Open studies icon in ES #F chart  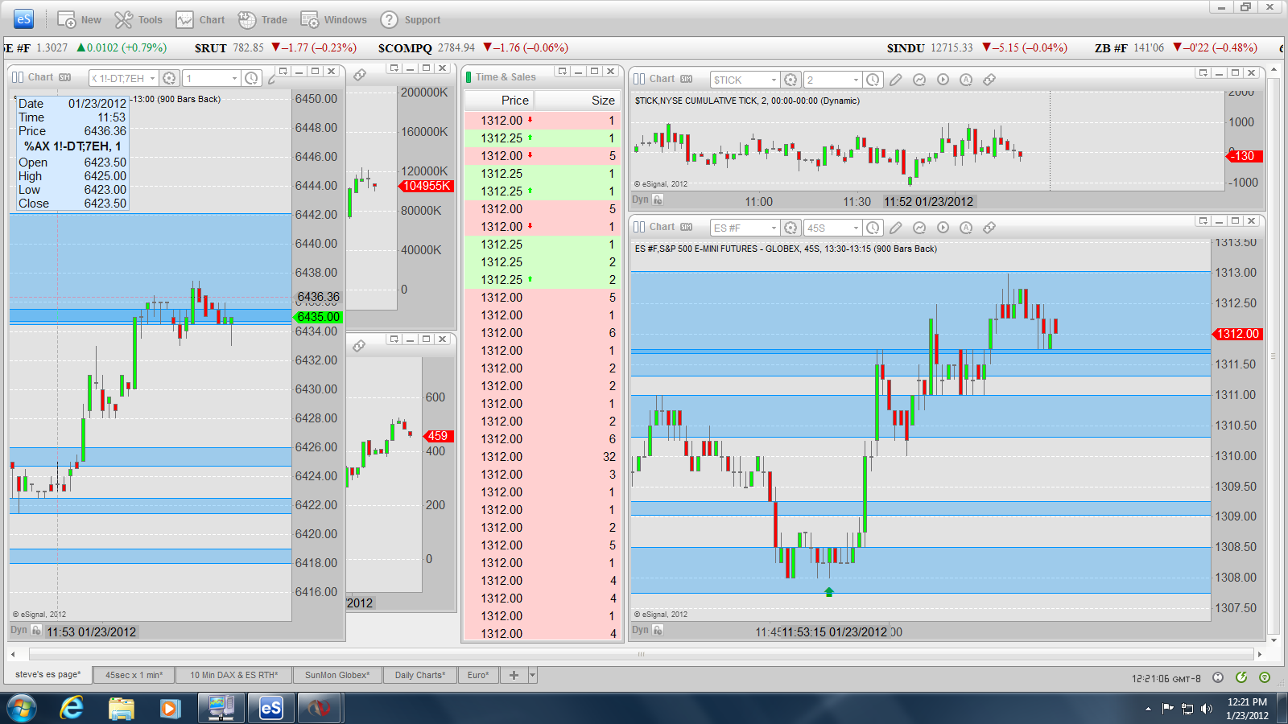(919, 228)
